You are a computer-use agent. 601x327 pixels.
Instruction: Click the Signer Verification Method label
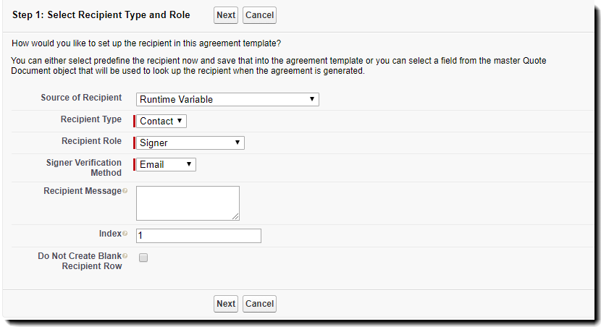84,167
